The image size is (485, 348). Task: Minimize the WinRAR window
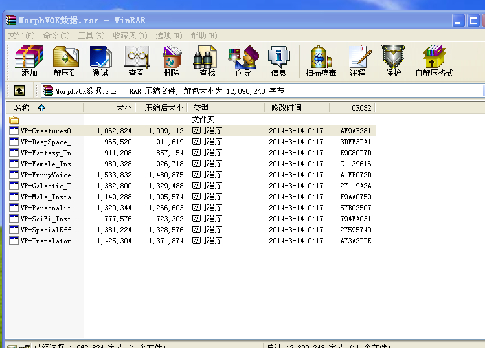click(x=458, y=21)
